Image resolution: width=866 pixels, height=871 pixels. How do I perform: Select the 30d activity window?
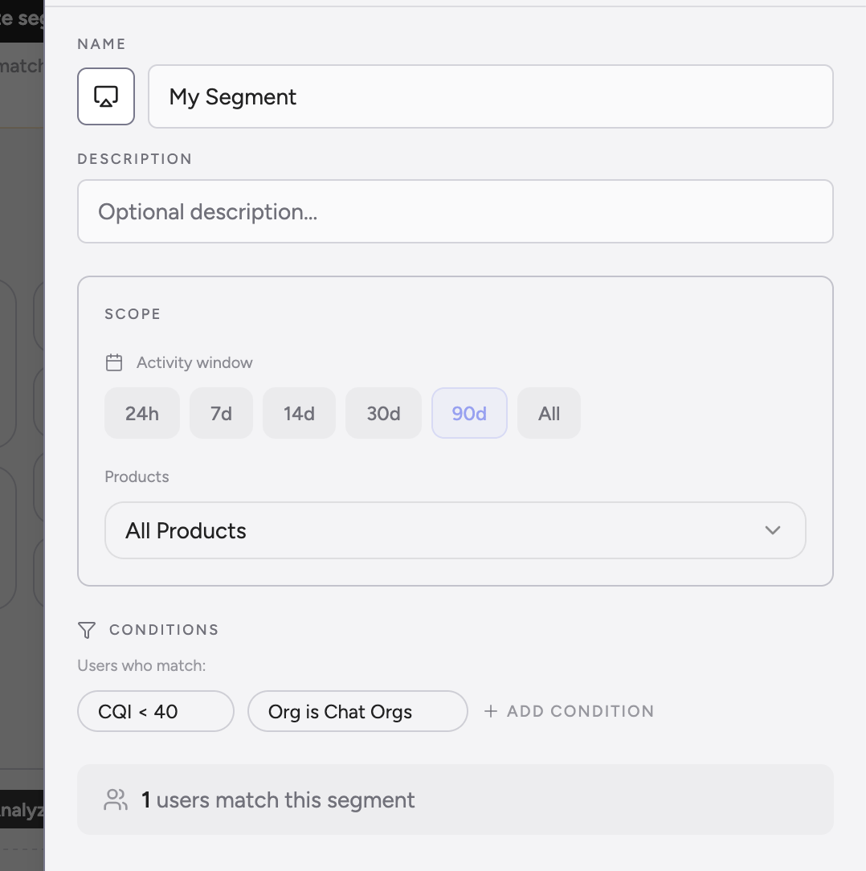(x=383, y=413)
